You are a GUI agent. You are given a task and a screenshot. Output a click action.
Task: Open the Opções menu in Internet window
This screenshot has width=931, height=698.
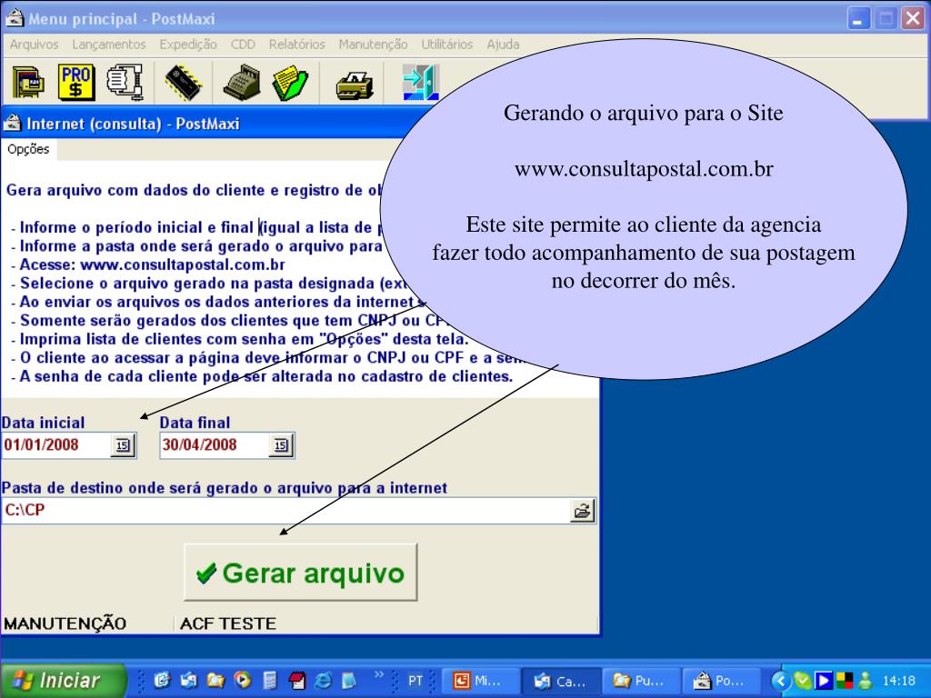pos(28,149)
